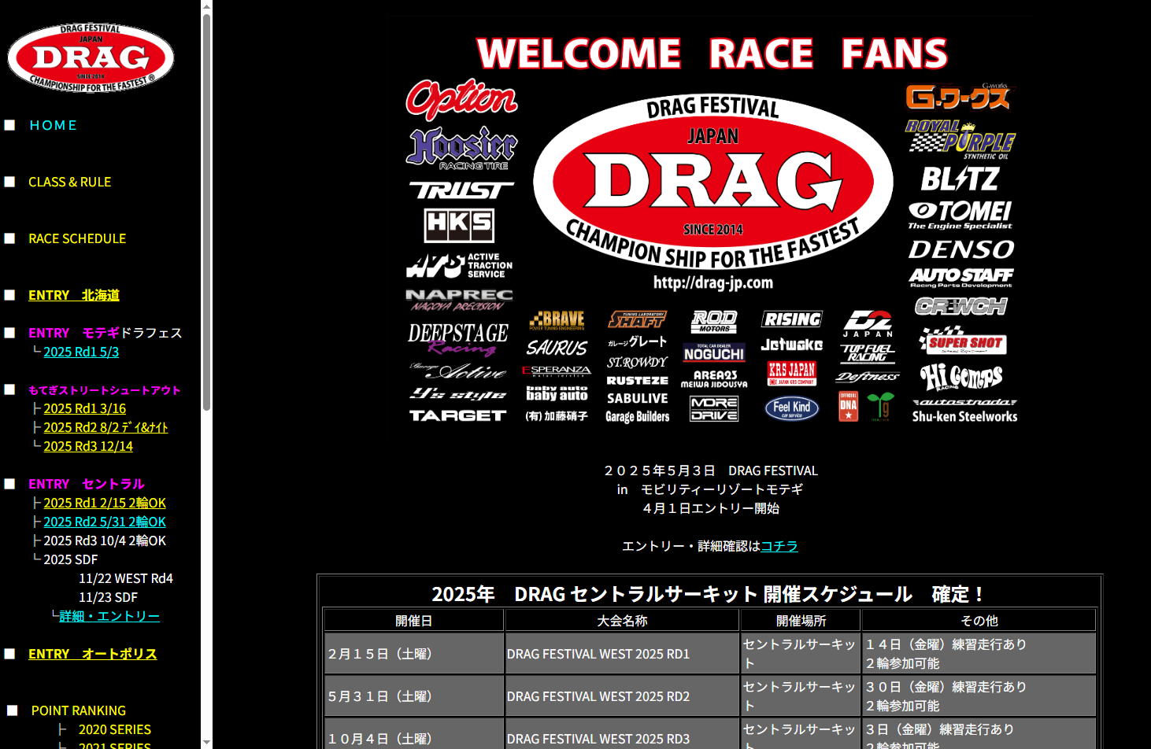
Task: Click the ENTRY セントラル heading
Action: [87, 484]
